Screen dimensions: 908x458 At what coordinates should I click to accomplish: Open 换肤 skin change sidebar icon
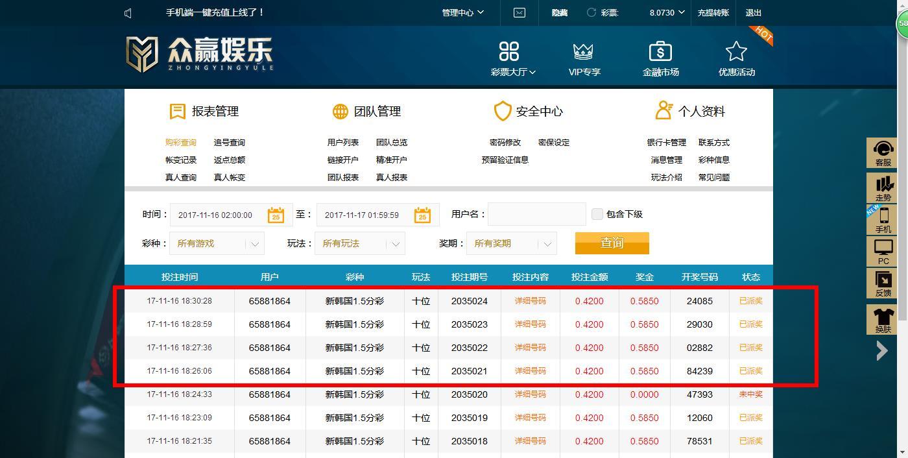(883, 320)
